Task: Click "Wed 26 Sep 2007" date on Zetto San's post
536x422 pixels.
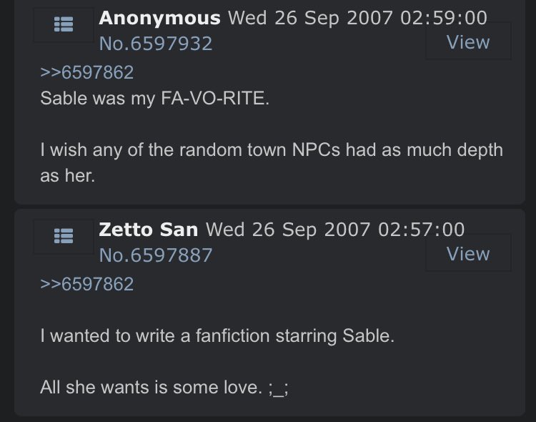Action: point(288,230)
